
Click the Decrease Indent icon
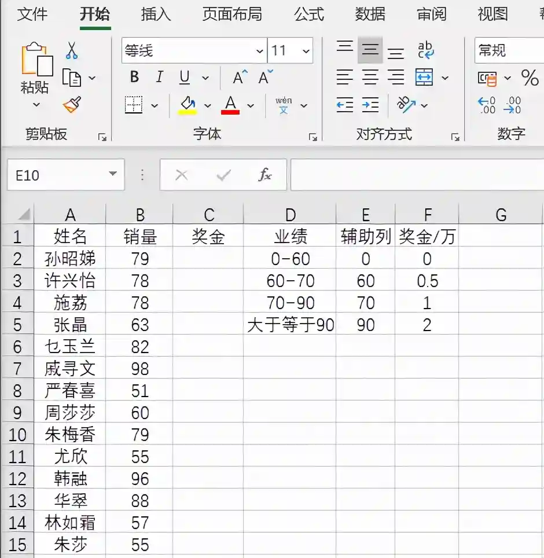pos(345,105)
